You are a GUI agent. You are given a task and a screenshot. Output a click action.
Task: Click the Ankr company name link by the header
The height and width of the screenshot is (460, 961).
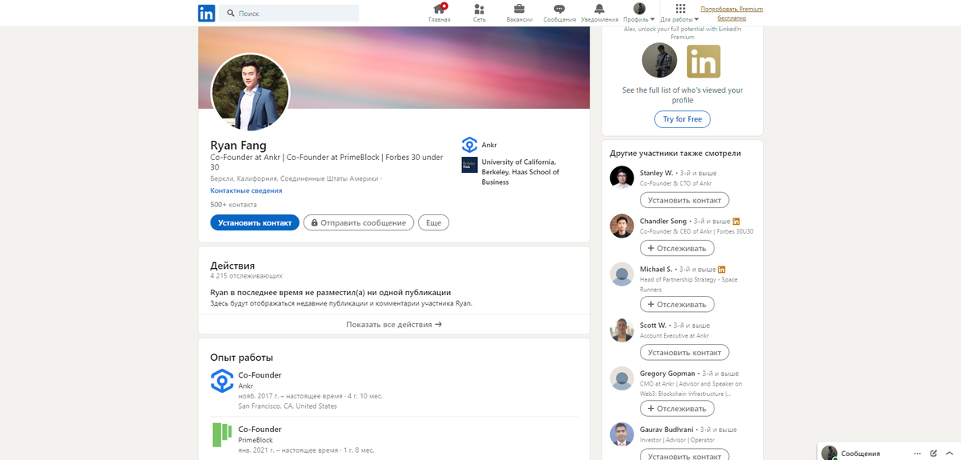point(489,145)
